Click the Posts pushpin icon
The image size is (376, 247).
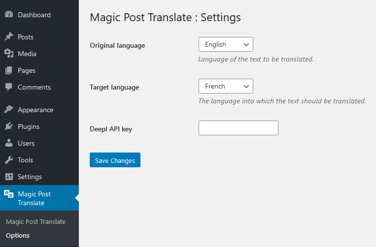(9, 36)
